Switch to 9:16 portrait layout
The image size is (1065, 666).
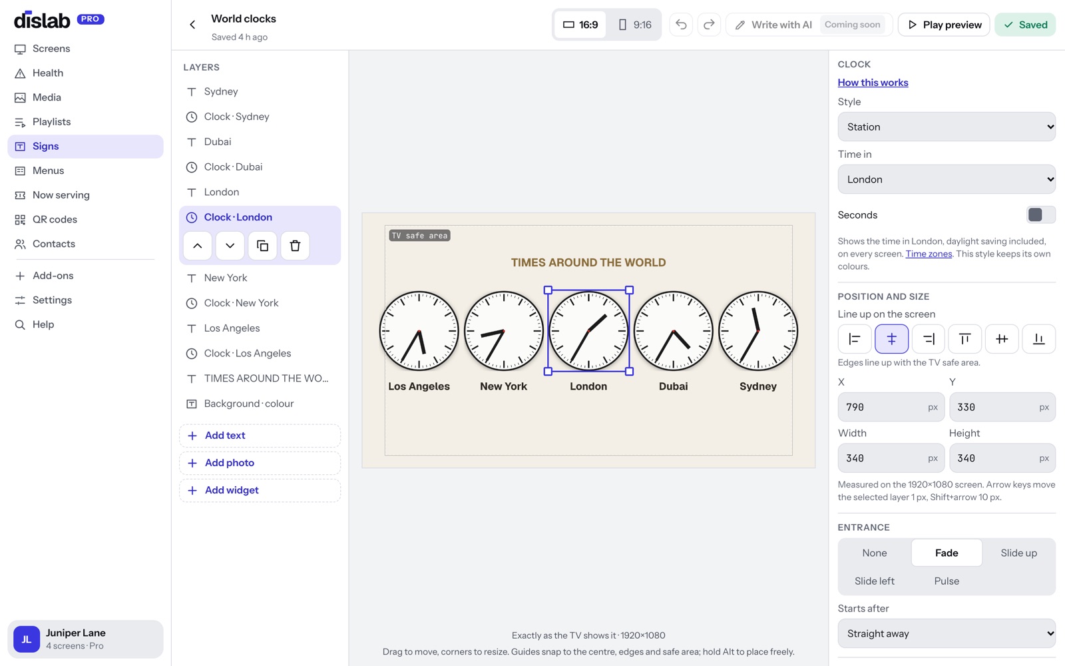tap(634, 25)
